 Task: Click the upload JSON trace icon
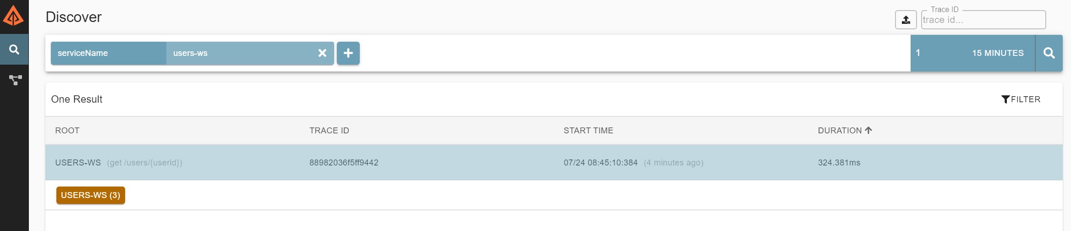click(906, 20)
